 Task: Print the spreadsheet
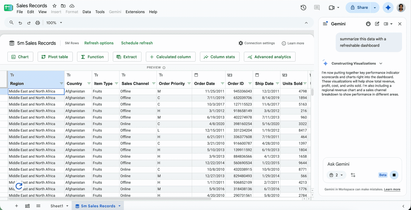pos(38,23)
